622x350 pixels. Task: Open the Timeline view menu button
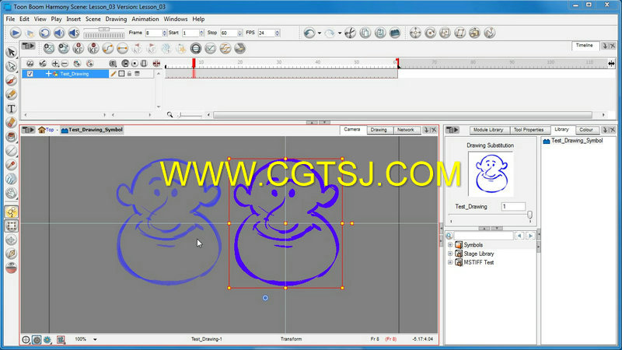[28, 46]
